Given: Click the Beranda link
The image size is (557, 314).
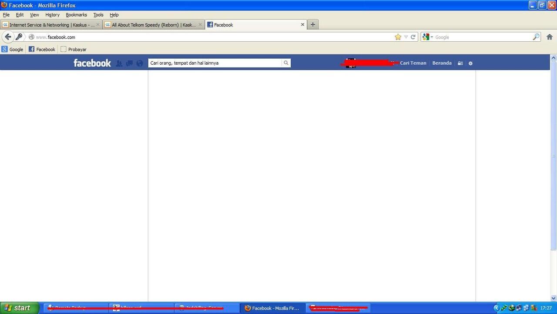Looking at the screenshot, I should [442, 63].
